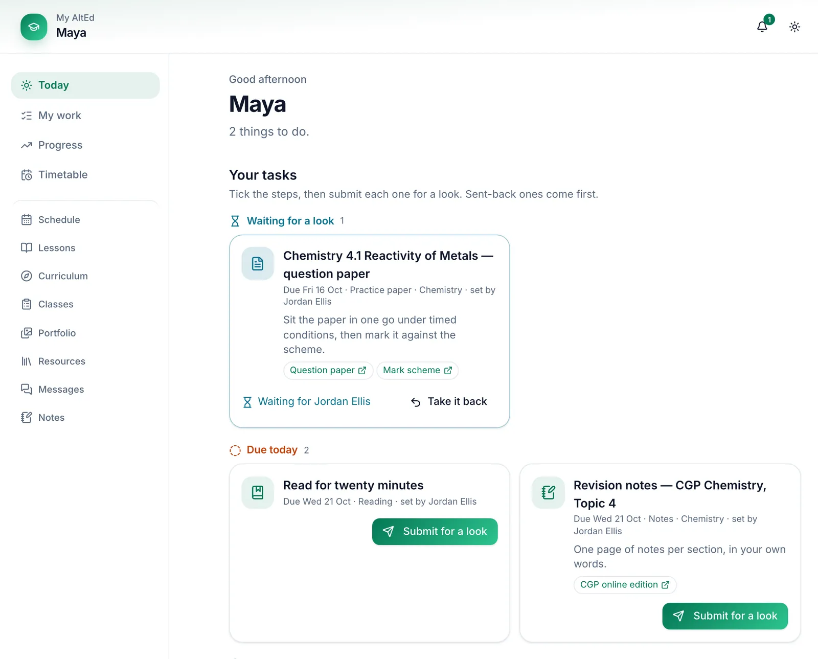This screenshot has height=659, width=818.
Task: Go to My work in sidebar
Action: coord(85,116)
